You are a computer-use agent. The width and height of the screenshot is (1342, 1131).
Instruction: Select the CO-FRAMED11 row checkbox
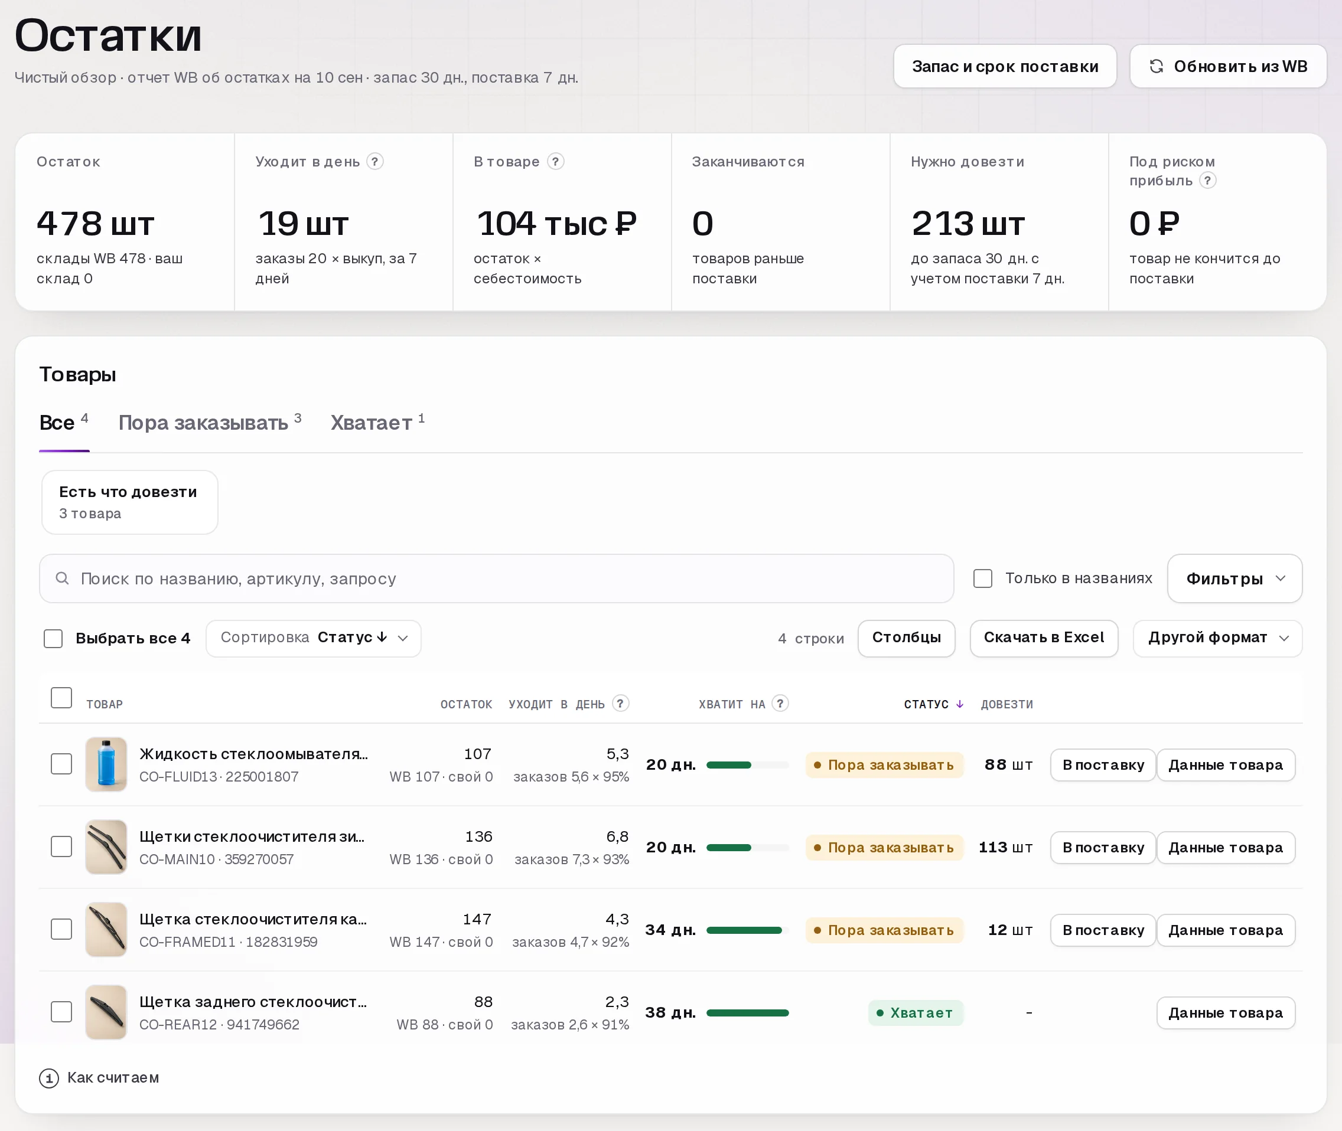(x=61, y=930)
